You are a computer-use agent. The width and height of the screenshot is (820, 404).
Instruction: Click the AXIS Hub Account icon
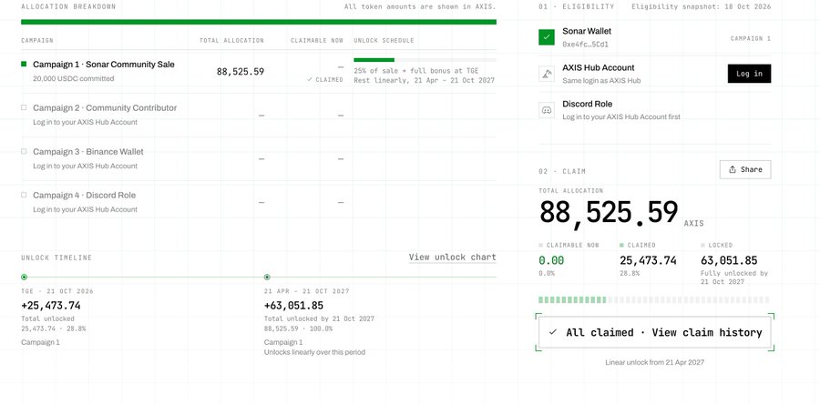pos(547,74)
